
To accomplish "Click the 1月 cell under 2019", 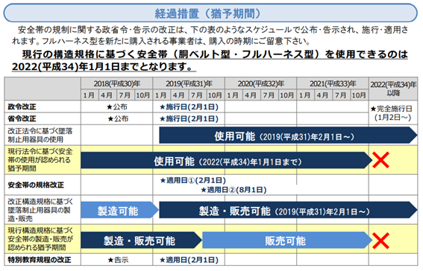I will (x=161, y=95).
